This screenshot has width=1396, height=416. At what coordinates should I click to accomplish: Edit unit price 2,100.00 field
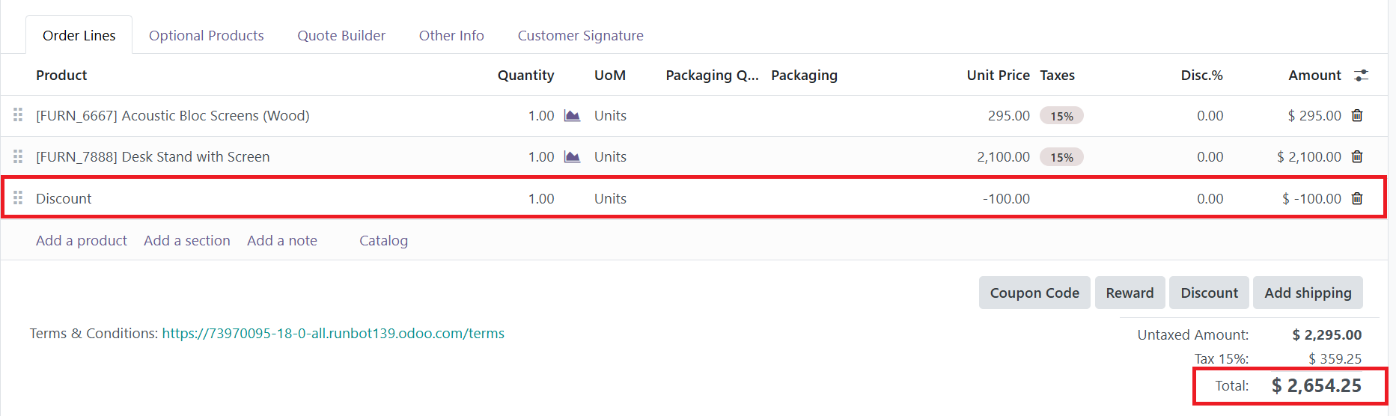[1003, 156]
